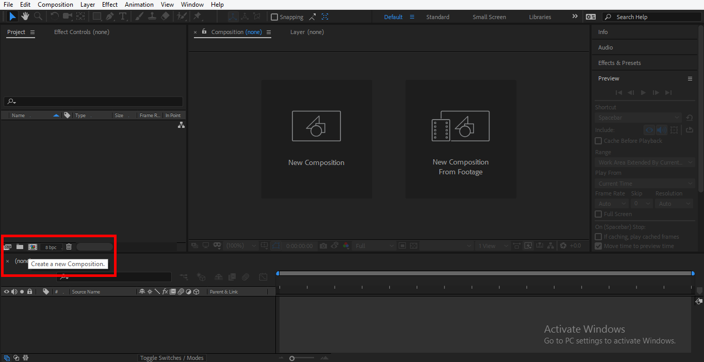Enable Cache Before Playback
Screen dimensions: 704x362
[x=598, y=140]
